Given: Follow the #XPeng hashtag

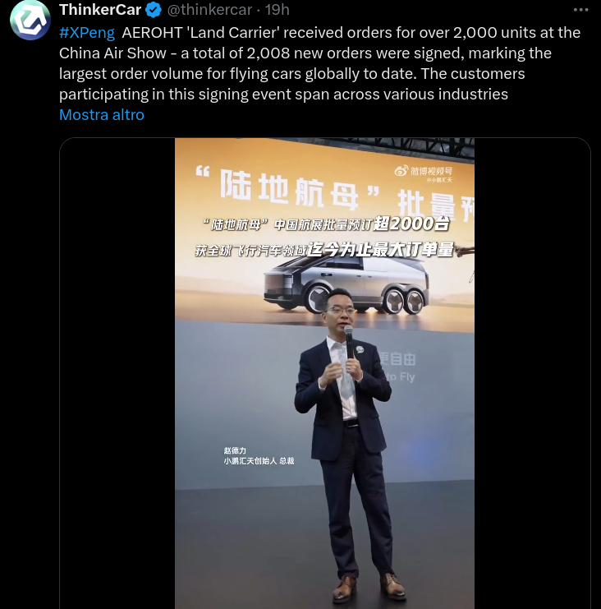Looking at the screenshot, I should pos(87,33).
